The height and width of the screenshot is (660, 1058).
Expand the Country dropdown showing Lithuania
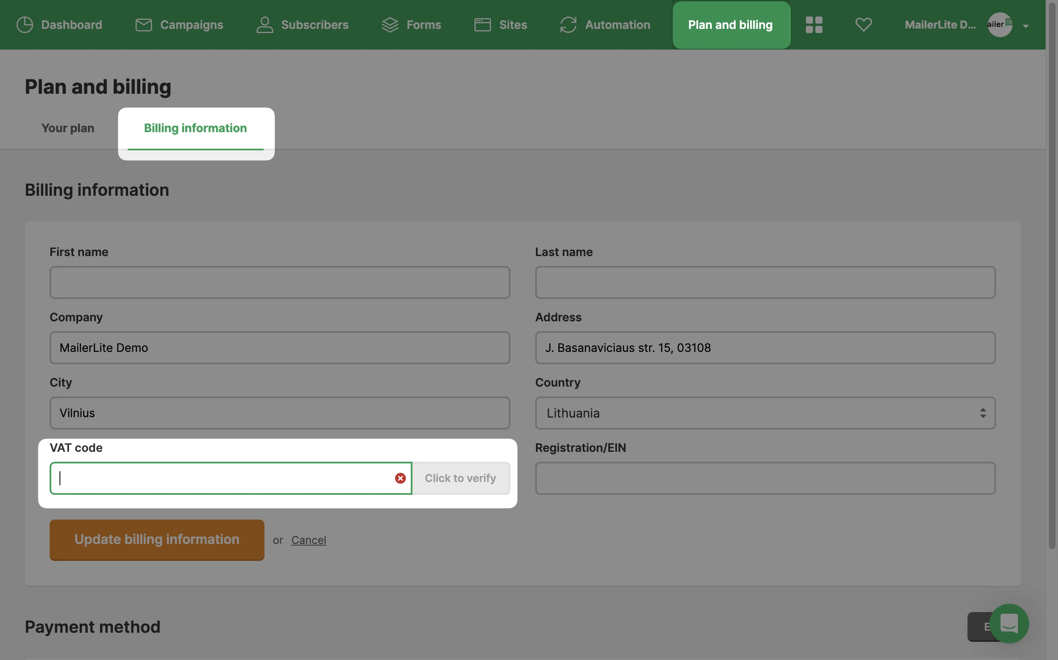tap(765, 413)
